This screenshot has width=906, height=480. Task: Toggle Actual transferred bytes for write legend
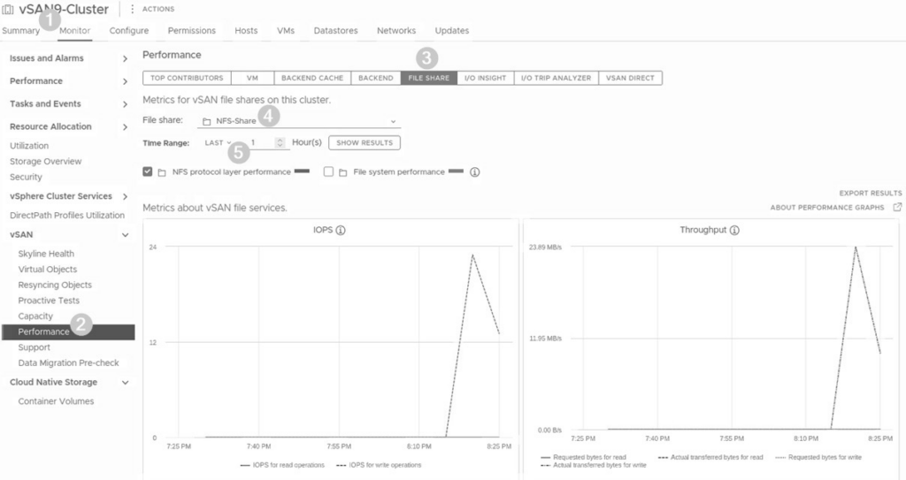coord(594,465)
